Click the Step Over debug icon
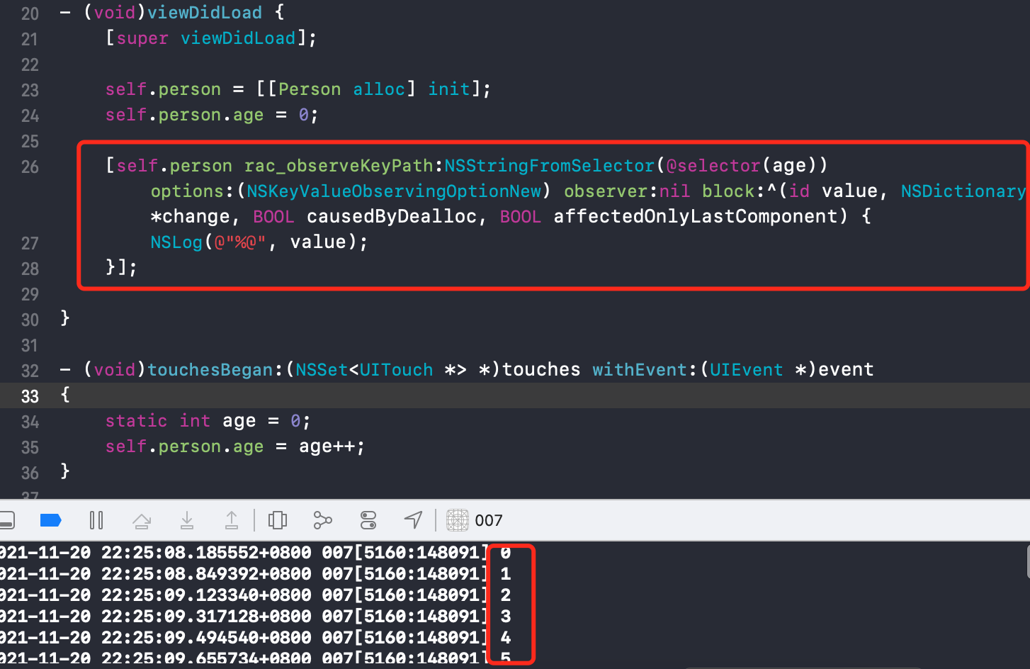This screenshot has height=669, width=1030. click(142, 521)
